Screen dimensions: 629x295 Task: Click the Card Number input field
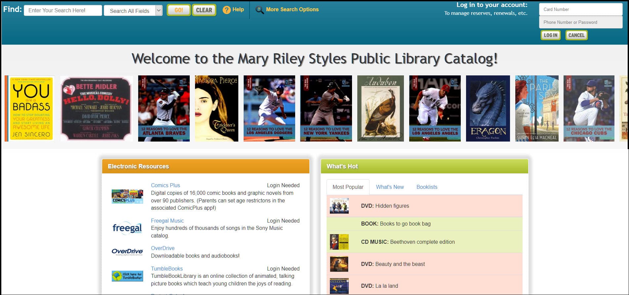(580, 9)
